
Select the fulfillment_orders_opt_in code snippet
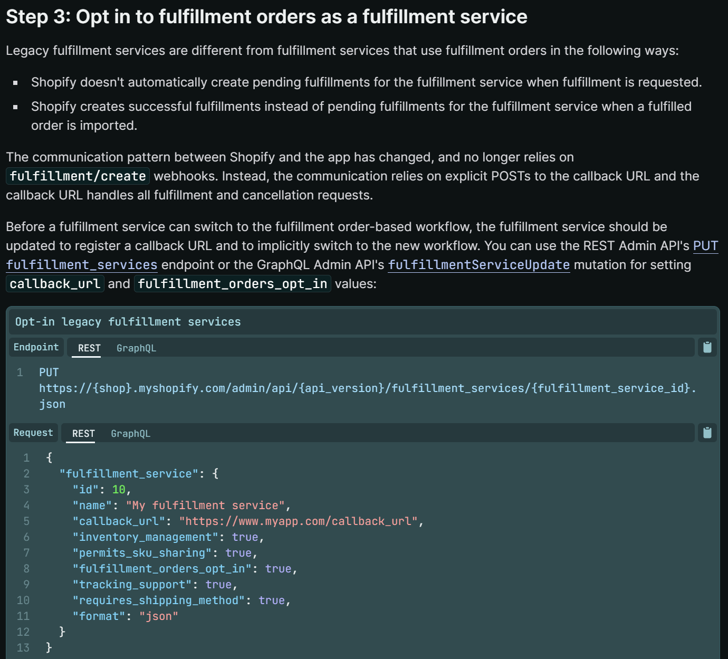232,283
